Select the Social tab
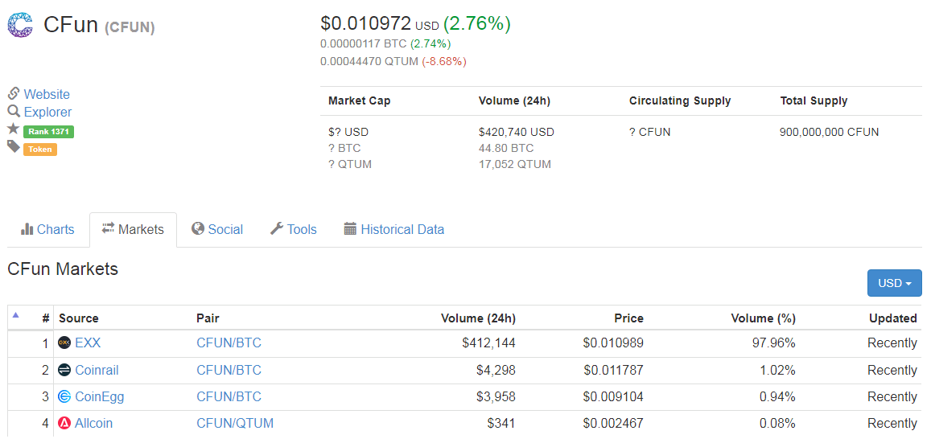Screen dimensions: 931x443 coord(217,229)
